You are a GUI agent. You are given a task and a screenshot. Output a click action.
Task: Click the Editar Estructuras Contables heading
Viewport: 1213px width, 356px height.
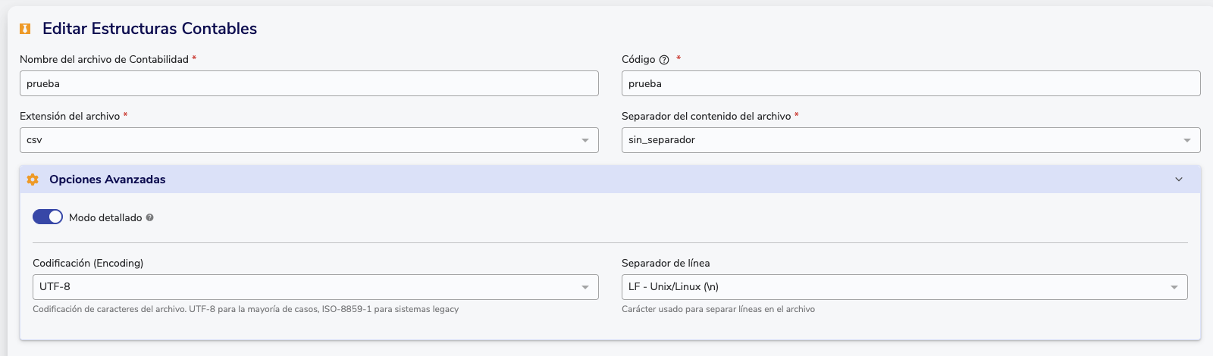pos(149,29)
